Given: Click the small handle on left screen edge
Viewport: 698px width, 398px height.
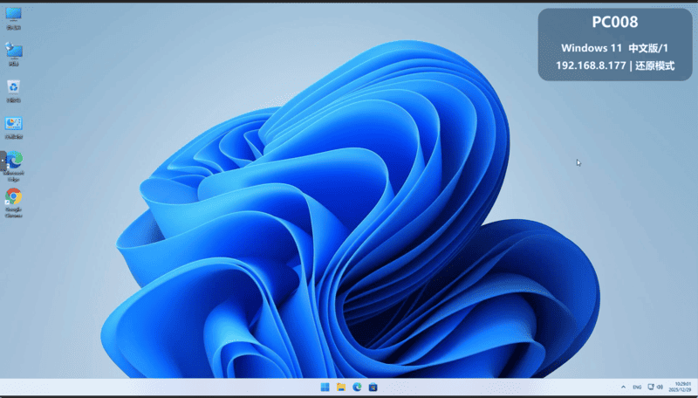Looking at the screenshot, I should point(3,161).
